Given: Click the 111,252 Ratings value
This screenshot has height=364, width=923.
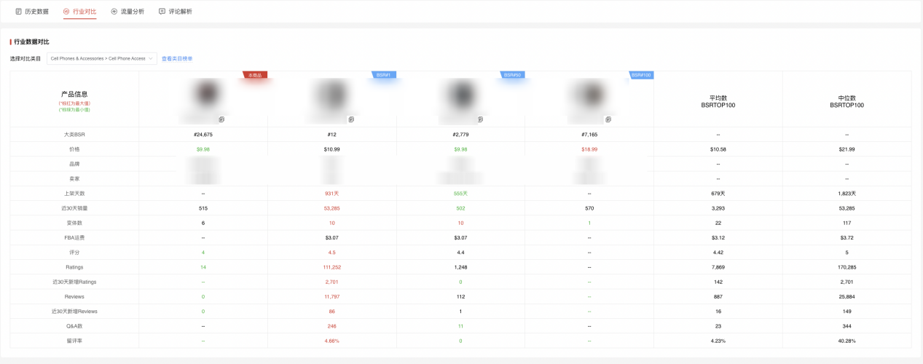Looking at the screenshot, I should pyautogui.click(x=332, y=267).
